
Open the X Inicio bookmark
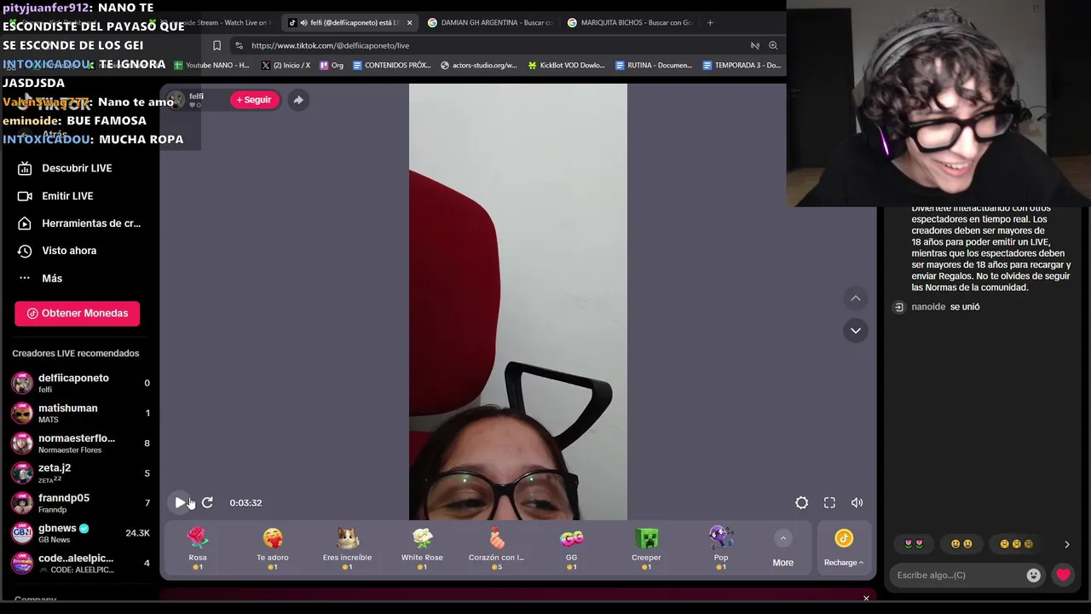click(286, 66)
